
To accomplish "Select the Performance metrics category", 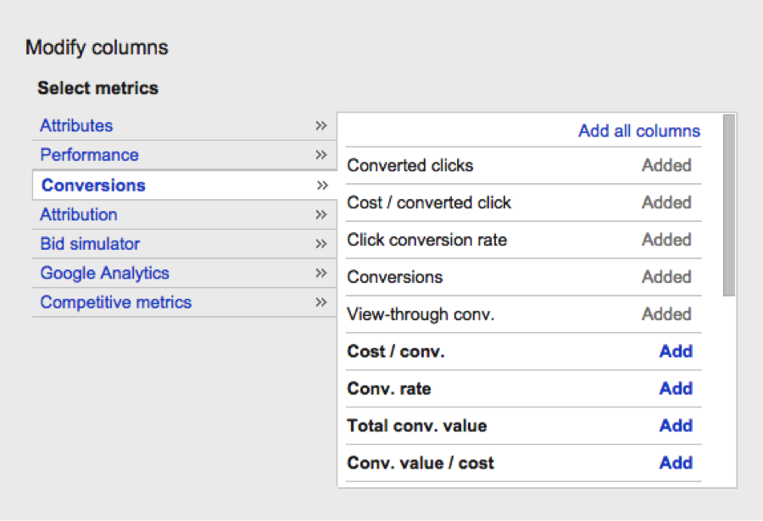I will pos(89,155).
